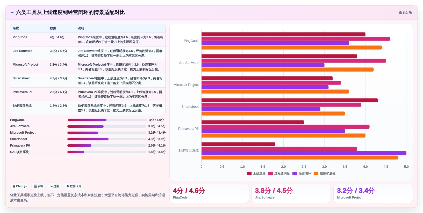The width and height of the screenshot is (423, 213).
Task: Click the 1.8分 / 3.8分 table cell
Action: coord(59,106)
